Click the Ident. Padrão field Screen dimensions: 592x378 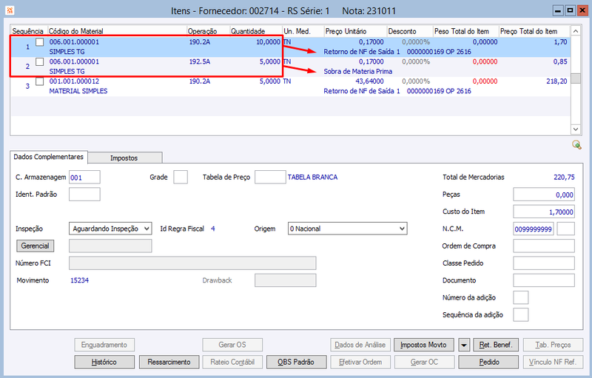(84, 195)
